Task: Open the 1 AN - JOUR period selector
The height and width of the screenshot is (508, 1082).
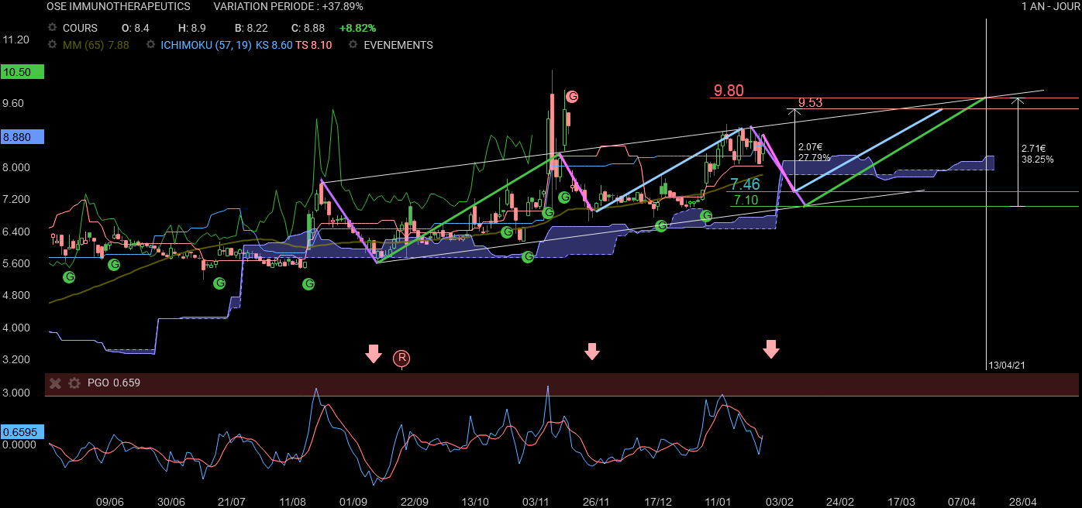Action: click(1049, 6)
